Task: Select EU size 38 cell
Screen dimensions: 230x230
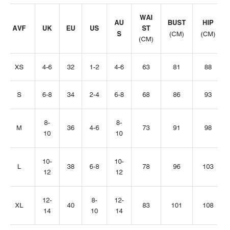Action: (70, 167)
